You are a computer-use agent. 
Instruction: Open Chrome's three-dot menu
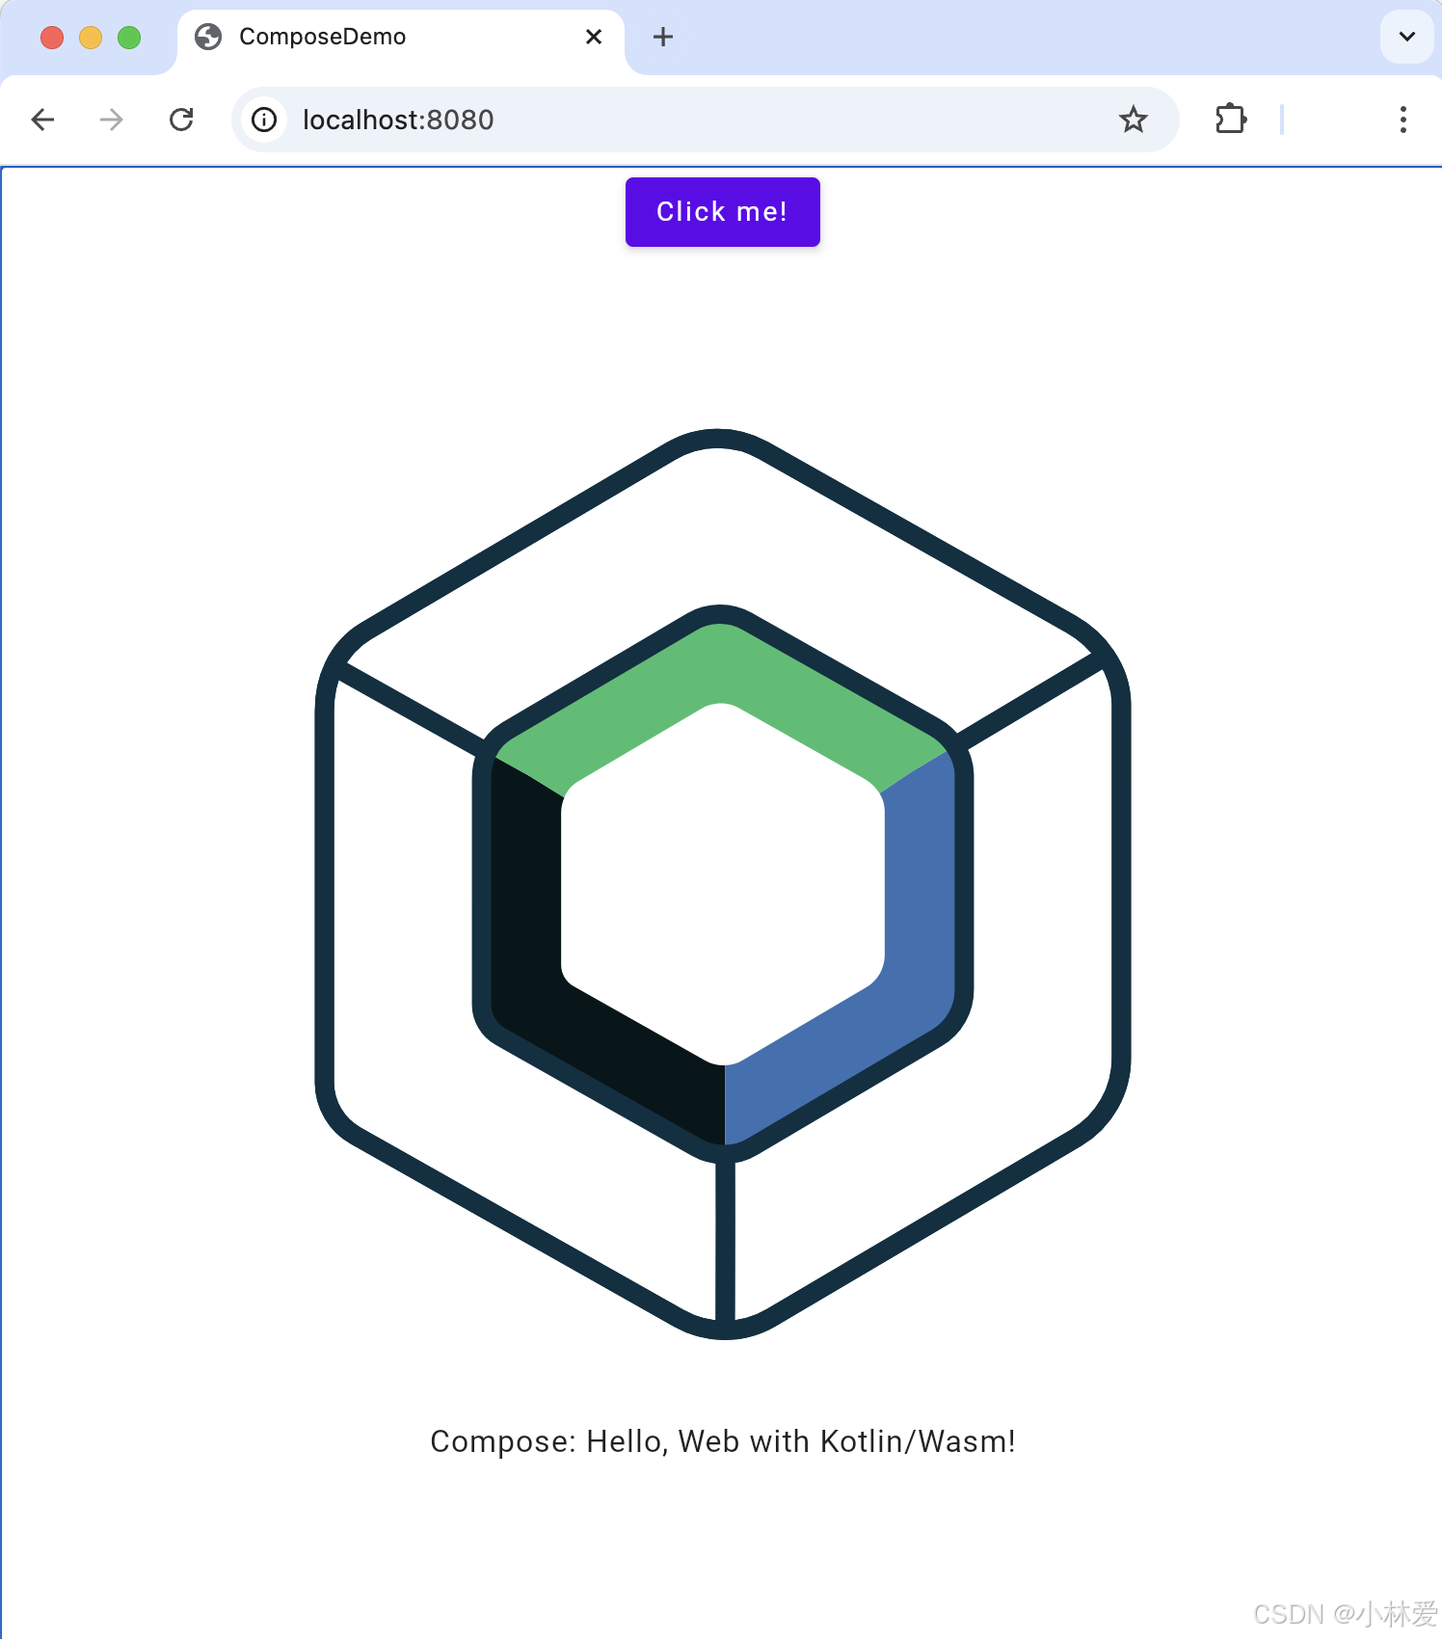tap(1403, 120)
